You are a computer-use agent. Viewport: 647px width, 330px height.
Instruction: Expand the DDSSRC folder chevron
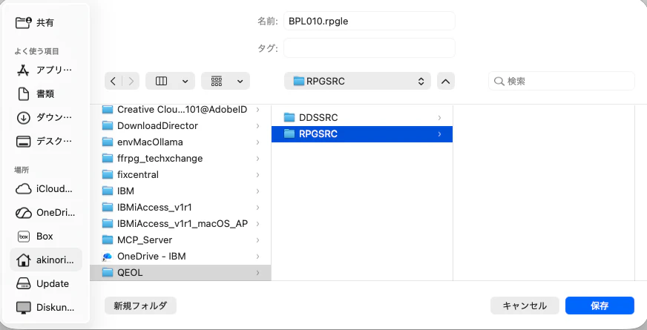point(439,118)
